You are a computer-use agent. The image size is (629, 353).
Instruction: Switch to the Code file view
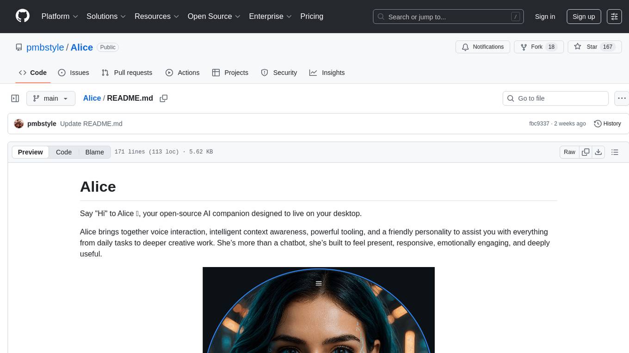pyautogui.click(x=64, y=152)
